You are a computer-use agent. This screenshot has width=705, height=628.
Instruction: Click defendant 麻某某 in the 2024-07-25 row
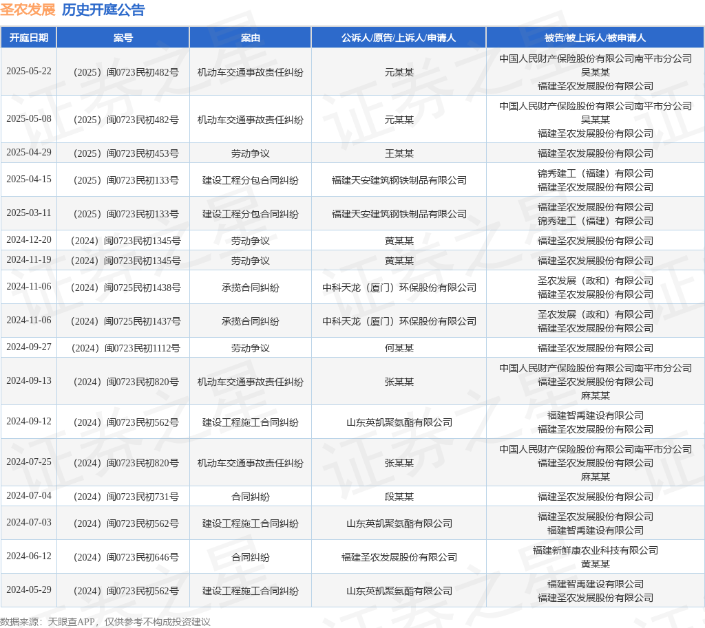596,477
